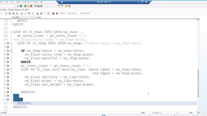
Task: Open the Edit menu
Action: point(7,2)
